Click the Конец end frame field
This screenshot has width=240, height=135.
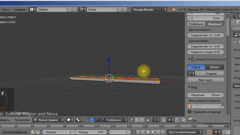91,132
